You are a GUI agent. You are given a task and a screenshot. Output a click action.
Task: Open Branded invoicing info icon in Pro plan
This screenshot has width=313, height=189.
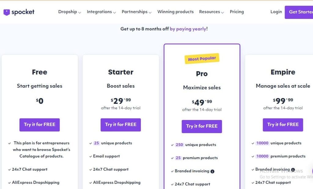click(x=212, y=171)
